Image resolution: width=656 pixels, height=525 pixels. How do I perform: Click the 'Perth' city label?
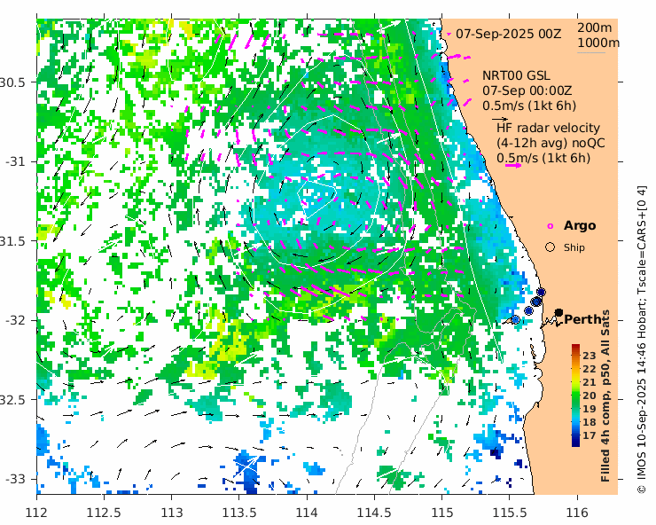582,319
